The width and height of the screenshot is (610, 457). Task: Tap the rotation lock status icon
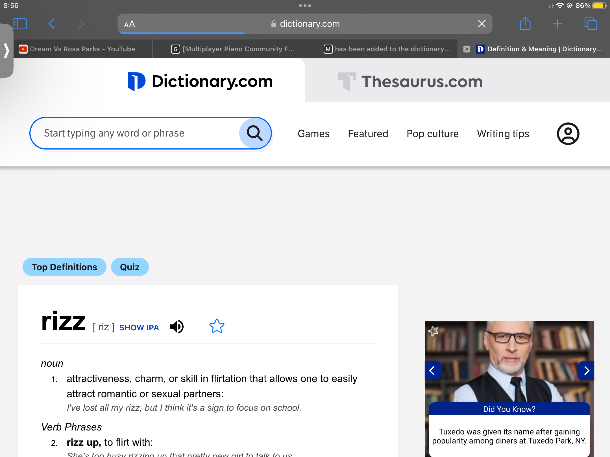tap(570, 6)
